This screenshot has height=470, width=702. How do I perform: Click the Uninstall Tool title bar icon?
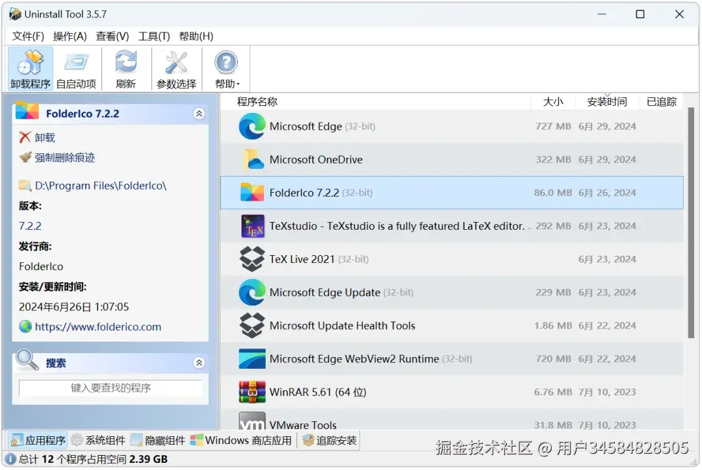(x=15, y=14)
